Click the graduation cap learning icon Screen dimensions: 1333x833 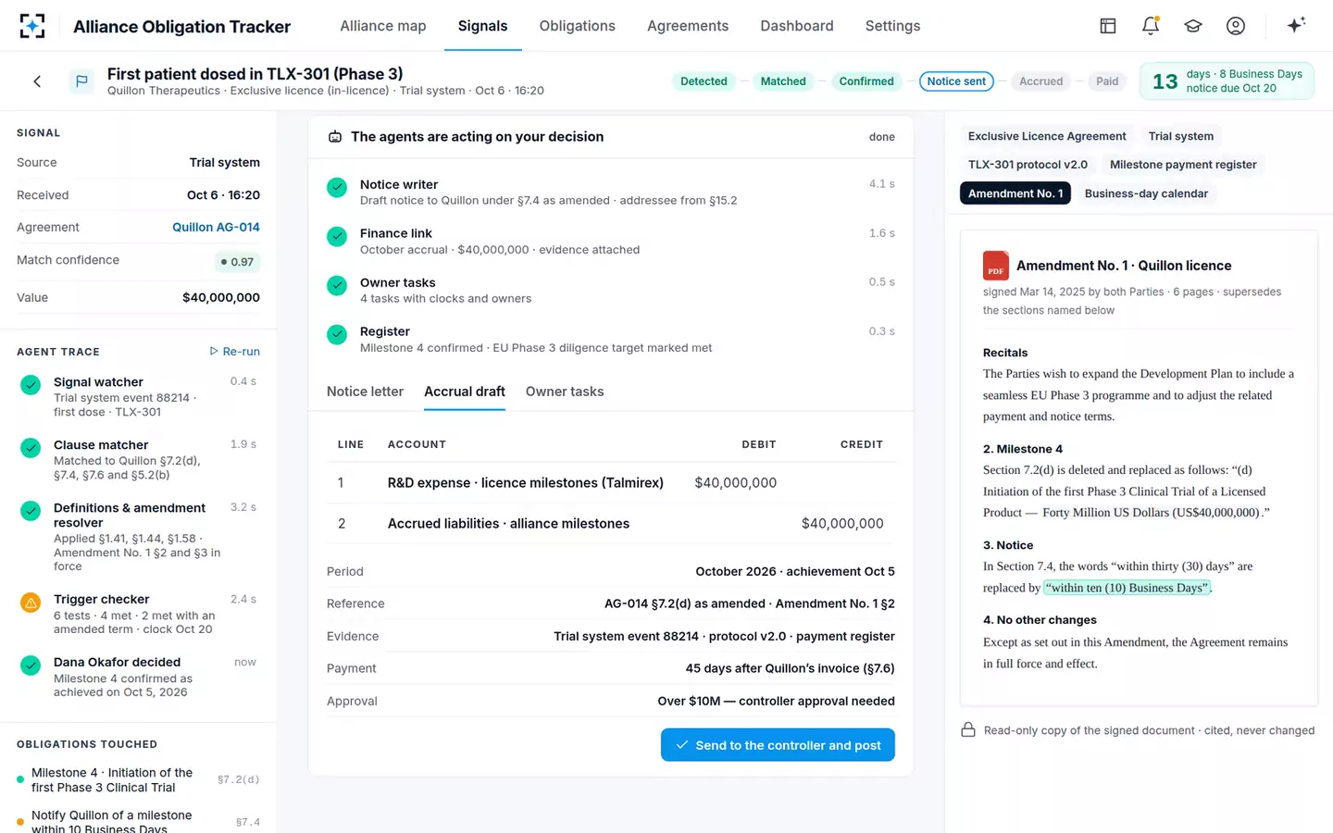pyautogui.click(x=1193, y=26)
